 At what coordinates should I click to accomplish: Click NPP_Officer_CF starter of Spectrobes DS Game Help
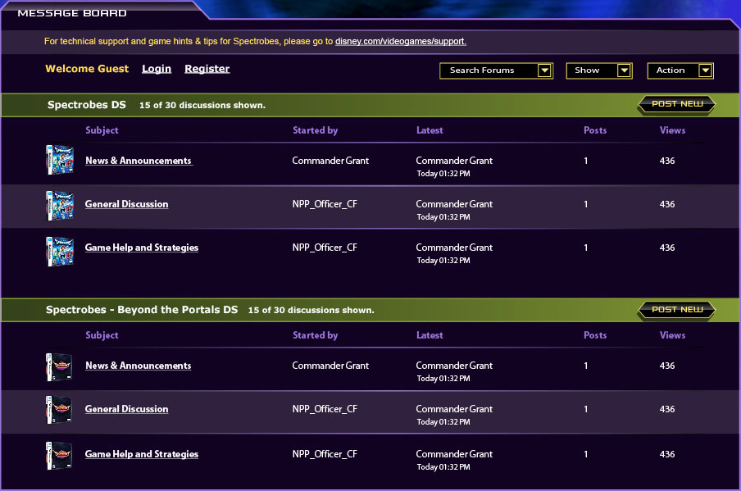pos(325,248)
